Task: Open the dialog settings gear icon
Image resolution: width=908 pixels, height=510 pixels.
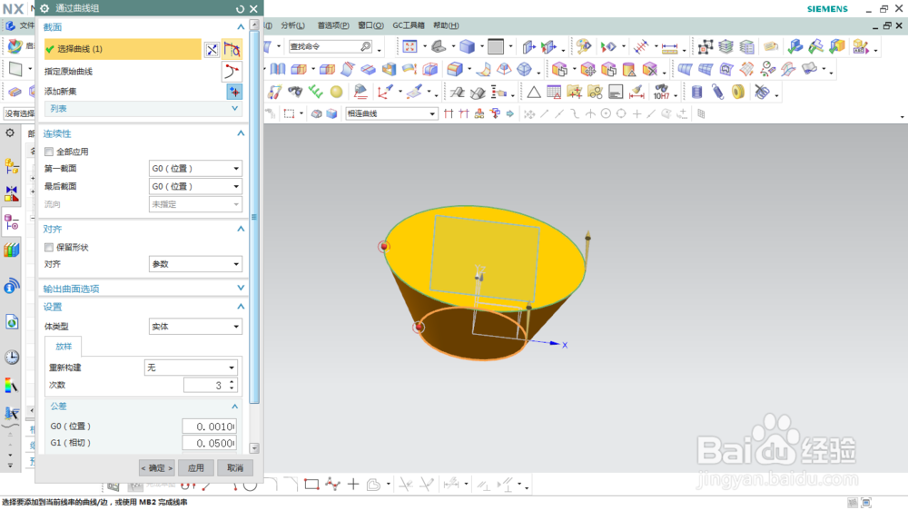Action: pyautogui.click(x=44, y=9)
